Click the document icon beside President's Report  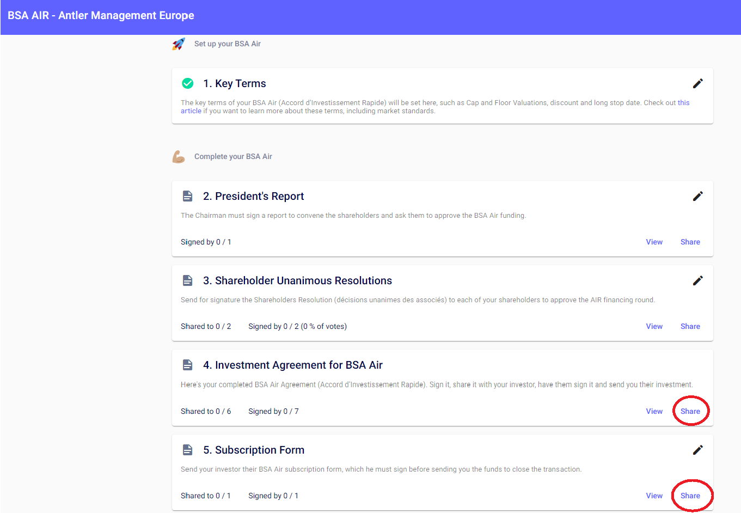(187, 196)
